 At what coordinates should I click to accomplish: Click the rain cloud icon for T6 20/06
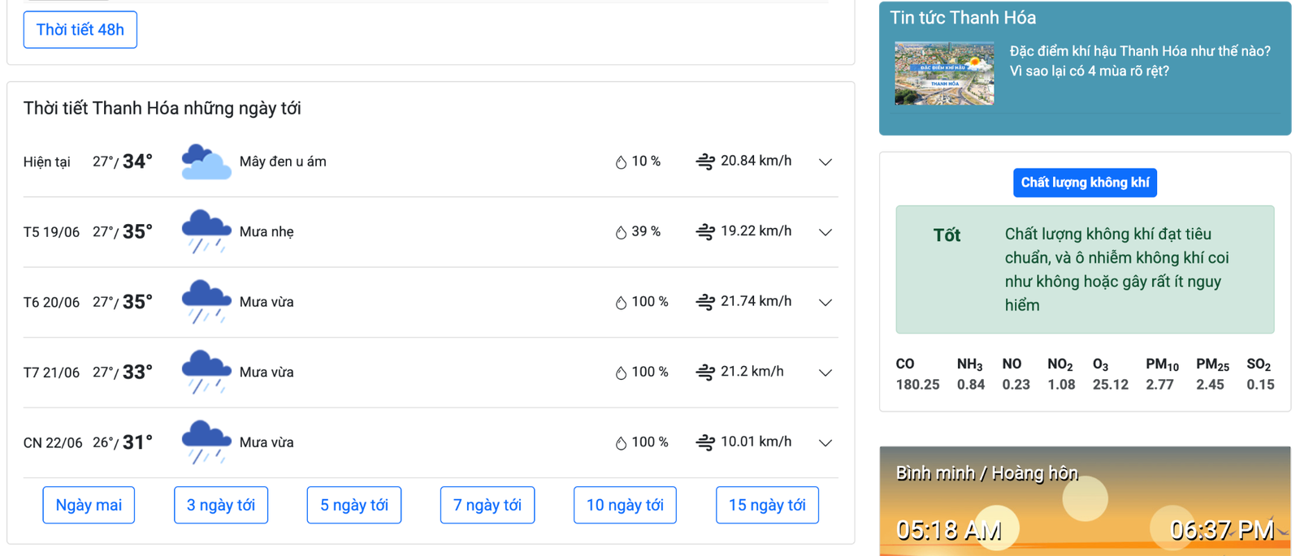click(206, 302)
